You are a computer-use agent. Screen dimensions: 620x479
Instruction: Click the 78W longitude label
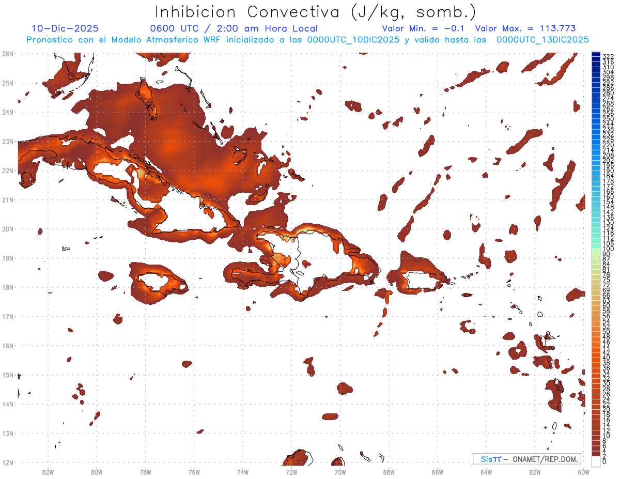(x=145, y=472)
